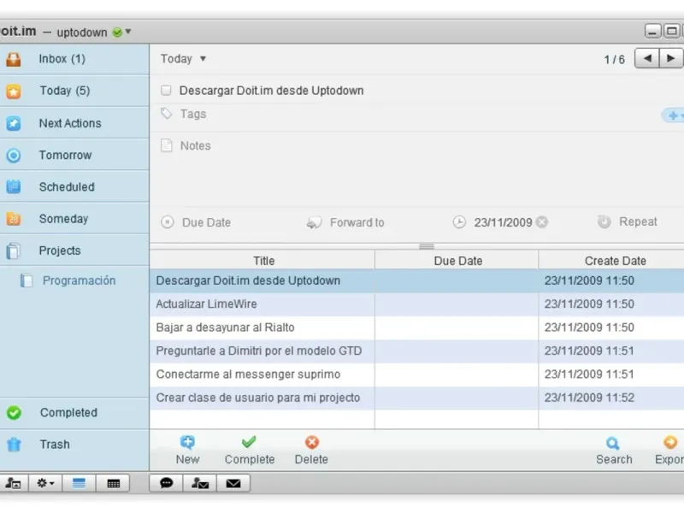Screen dimensions: 684x513
Task: Open the Trash folder
Action: (74, 445)
